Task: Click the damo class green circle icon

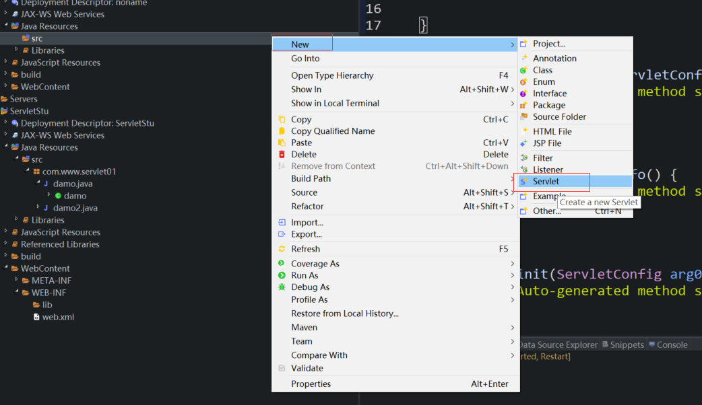Action: coord(58,196)
